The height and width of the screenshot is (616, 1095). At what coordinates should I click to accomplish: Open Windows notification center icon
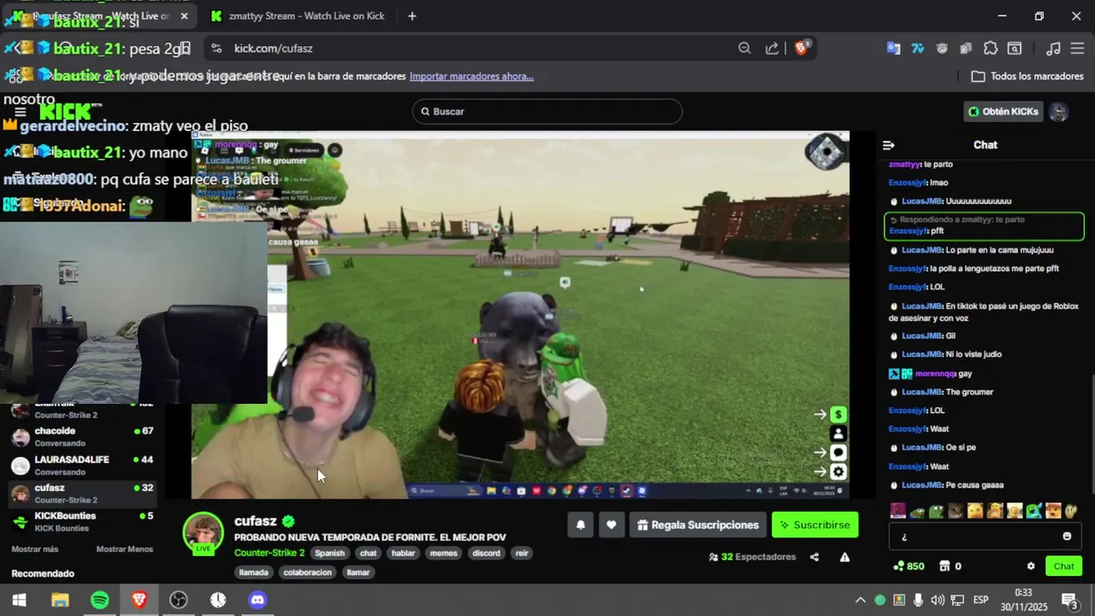coord(1069,600)
